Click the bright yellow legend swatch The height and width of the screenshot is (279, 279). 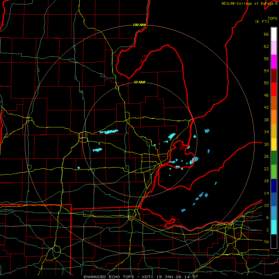coord(274,144)
